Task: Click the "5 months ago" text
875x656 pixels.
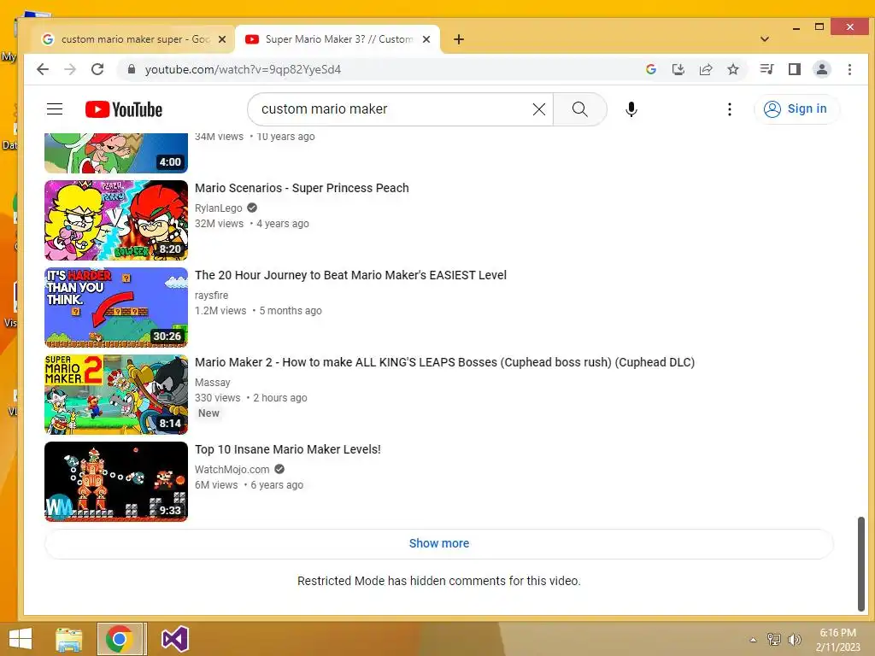Action: point(291,311)
